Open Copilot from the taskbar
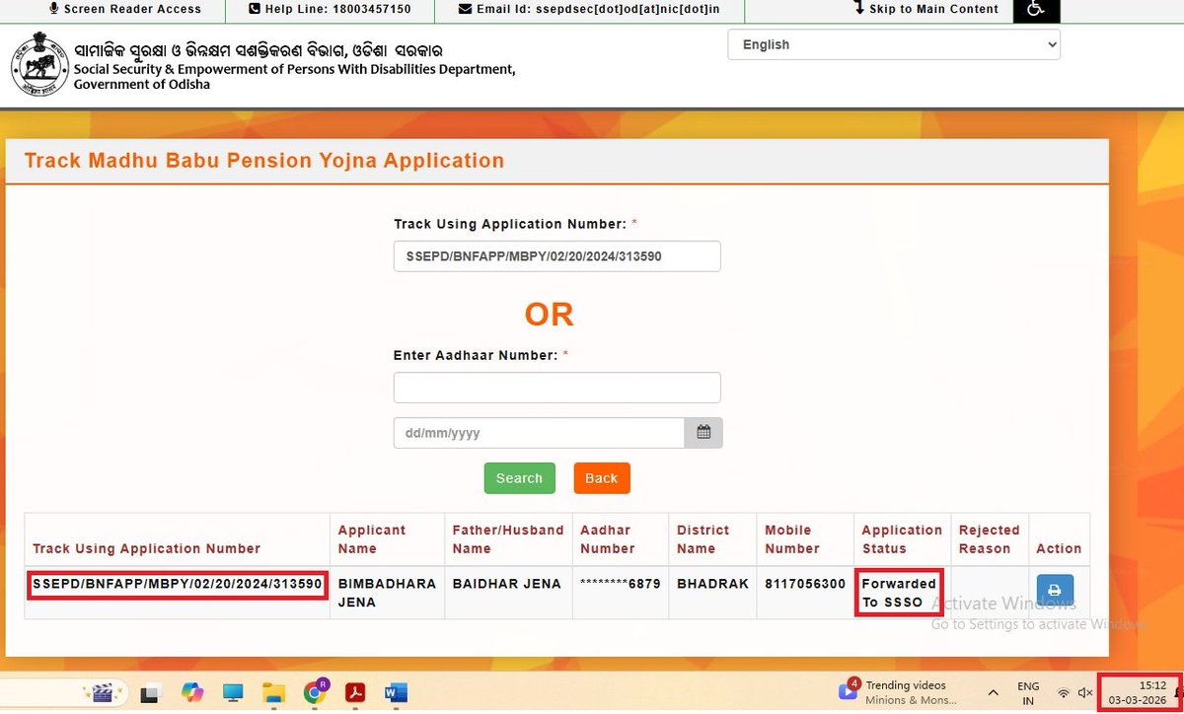The image size is (1184, 714). click(192, 692)
